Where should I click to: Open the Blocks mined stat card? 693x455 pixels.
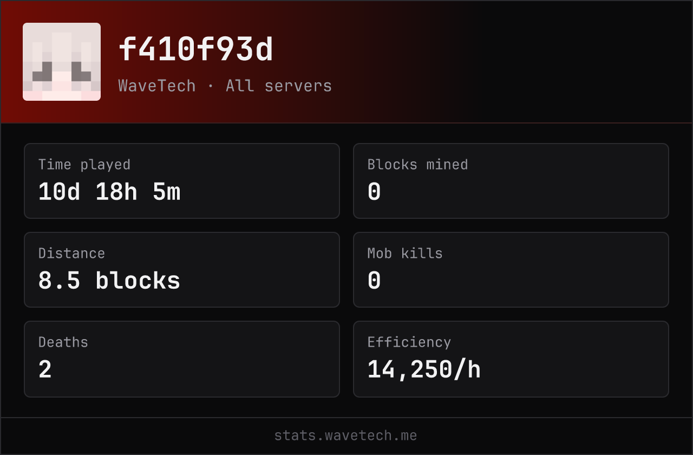(x=511, y=181)
